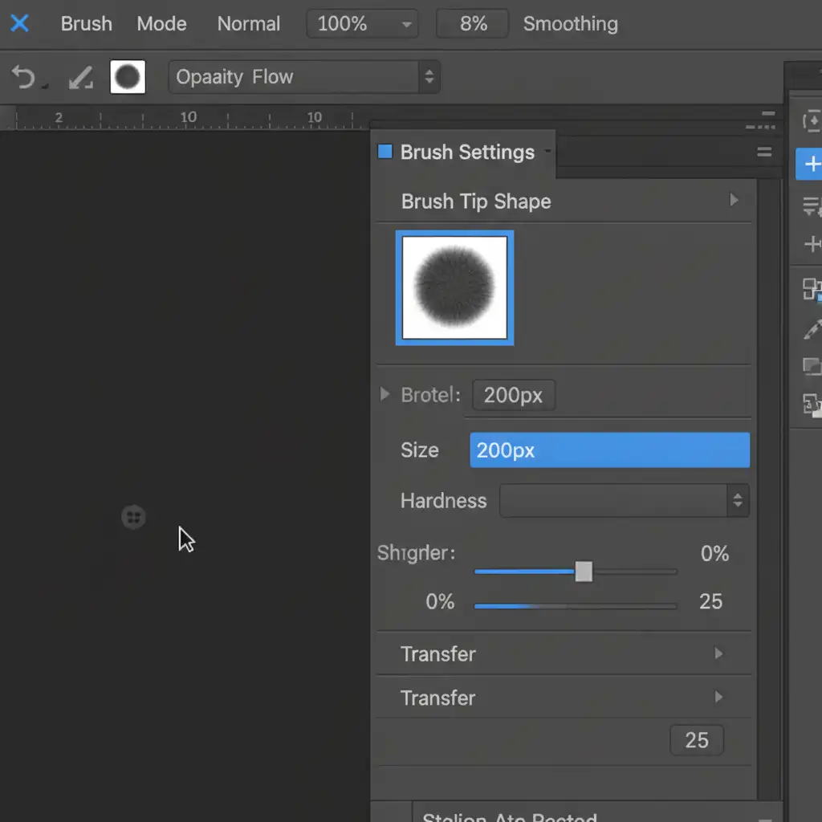Open the Opacity Flow dropdown

(304, 78)
